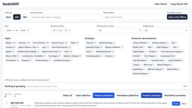This screenshot has width=192, height=108.
Task: Filter by Column-Arithmetic representation
Action: (x=141, y=43)
